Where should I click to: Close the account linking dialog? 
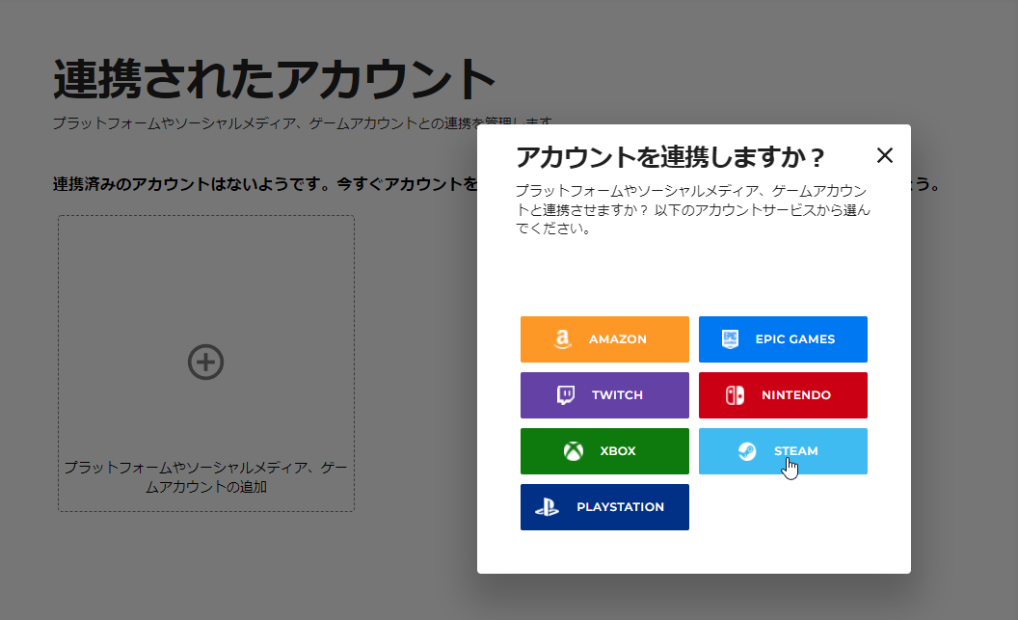click(884, 155)
